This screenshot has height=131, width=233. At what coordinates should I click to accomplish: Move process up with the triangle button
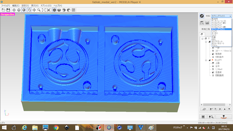pyautogui.click(x=225, y=109)
